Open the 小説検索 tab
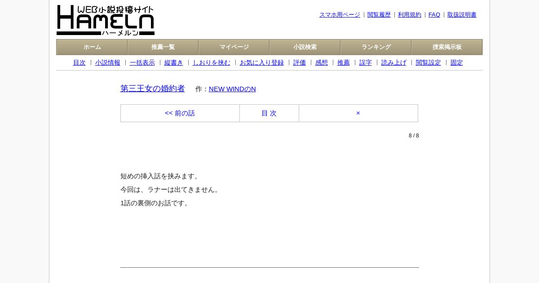 click(x=305, y=47)
